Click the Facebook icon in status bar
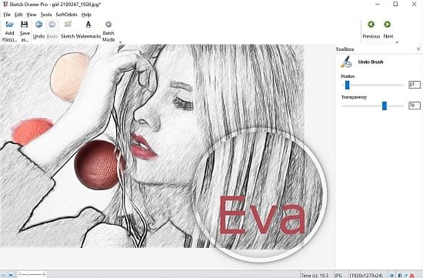 [x=400, y=275]
